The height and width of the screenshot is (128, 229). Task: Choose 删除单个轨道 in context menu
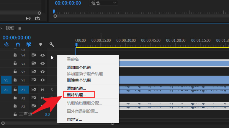[x=79, y=80]
